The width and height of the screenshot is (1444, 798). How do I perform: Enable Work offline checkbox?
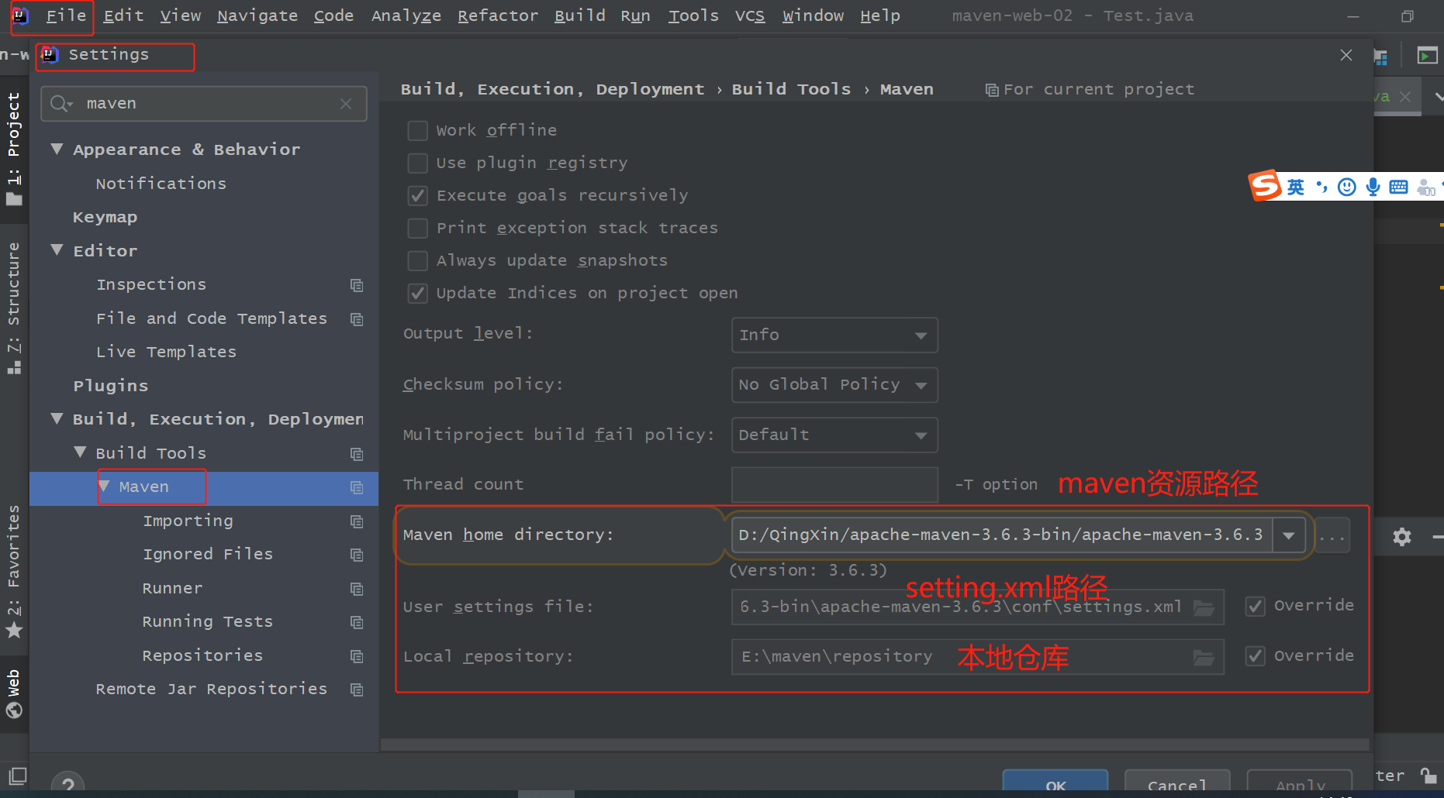coord(418,130)
